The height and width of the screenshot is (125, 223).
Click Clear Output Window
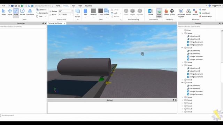click(x=43, y=6)
